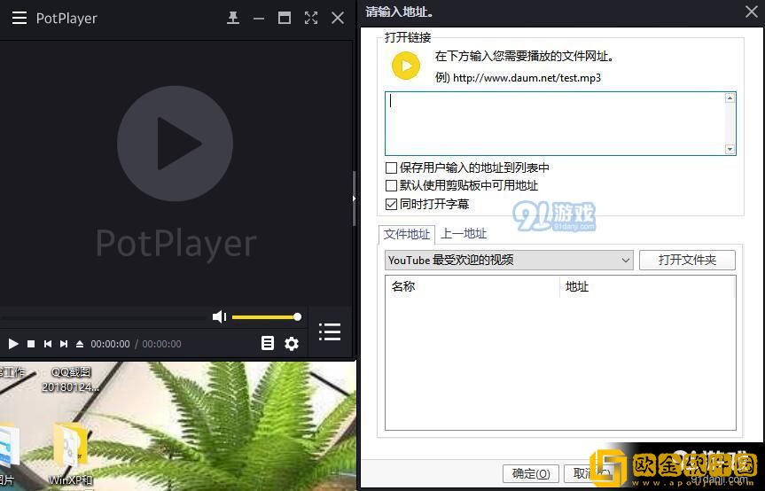Switch to the 文件地址 tab

406,235
